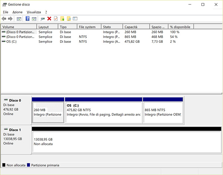Open the Azione menu
Viewport: 223px width, 175px height.
click(x=17, y=12)
